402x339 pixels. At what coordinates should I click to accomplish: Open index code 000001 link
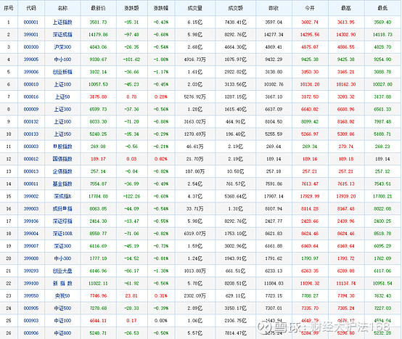tap(31, 23)
